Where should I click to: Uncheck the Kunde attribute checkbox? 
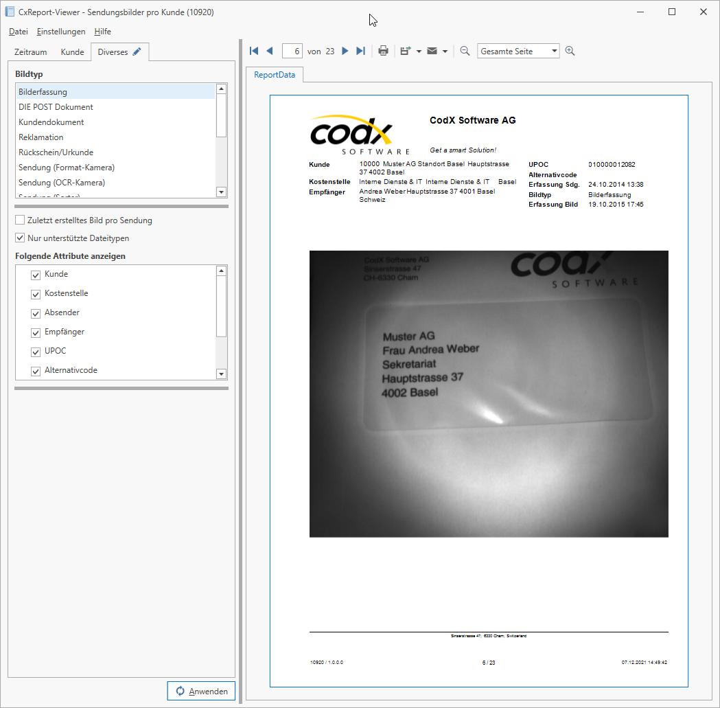click(36, 275)
